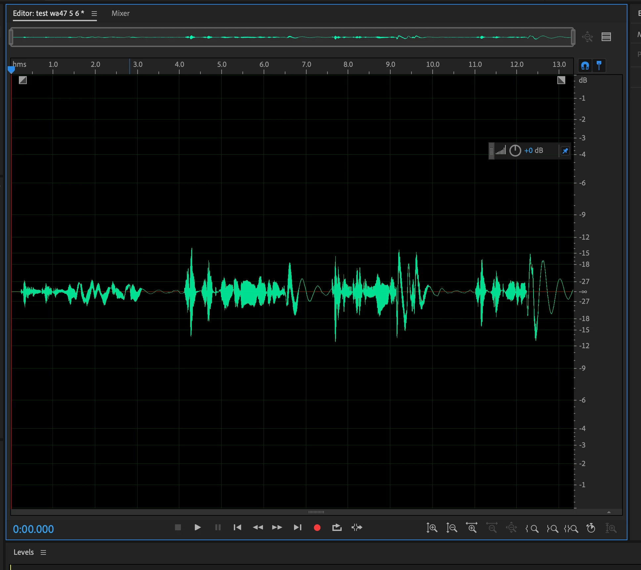The image size is (641, 570).
Task: Click the amplitude gain knob in HUD
Action: [x=515, y=151]
